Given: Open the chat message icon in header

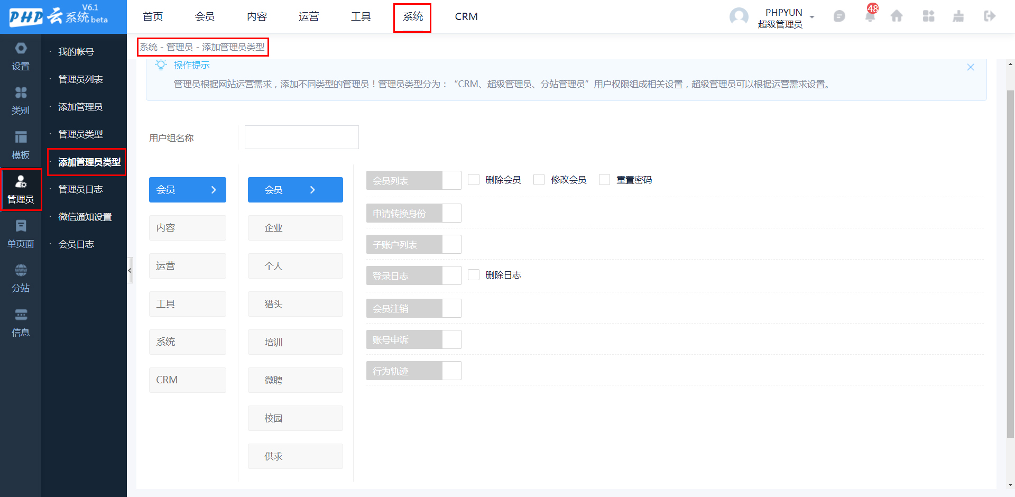Looking at the screenshot, I should pyautogui.click(x=839, y=16).
